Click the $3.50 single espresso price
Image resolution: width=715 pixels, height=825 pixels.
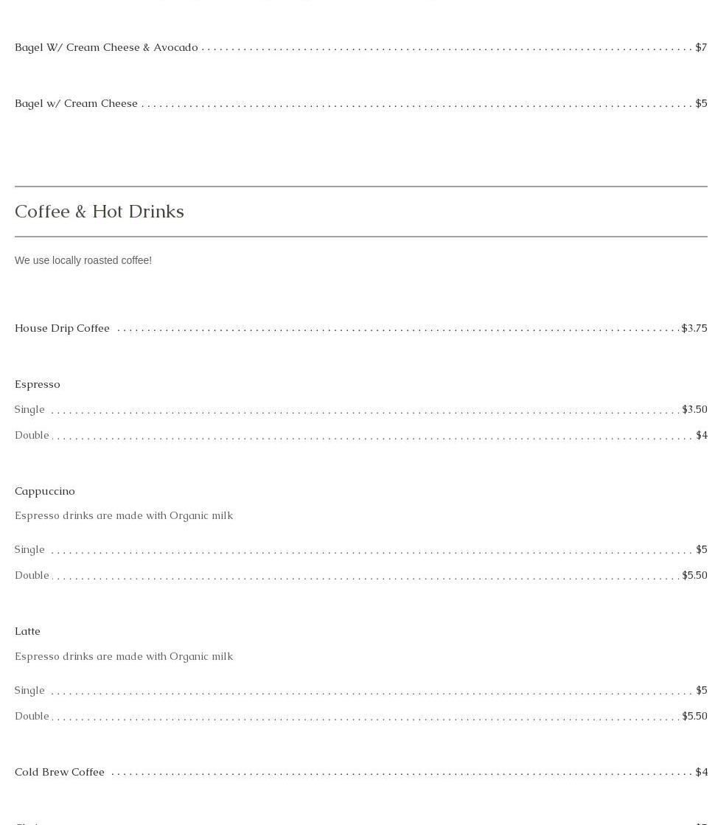[x=694, y=409]
